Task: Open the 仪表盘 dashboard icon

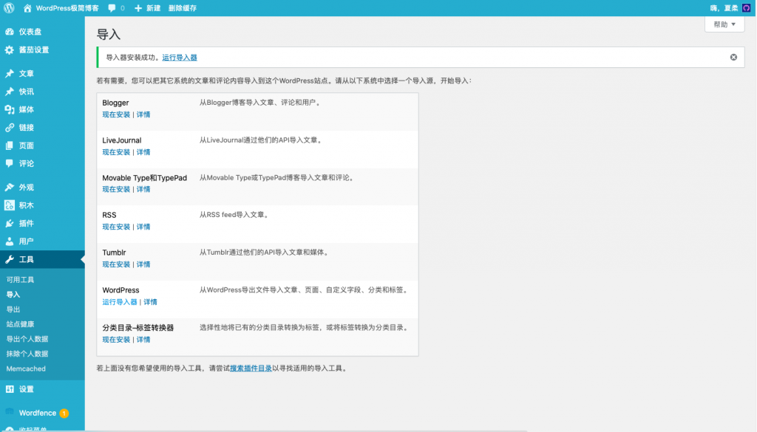Action: coord(10,32)
